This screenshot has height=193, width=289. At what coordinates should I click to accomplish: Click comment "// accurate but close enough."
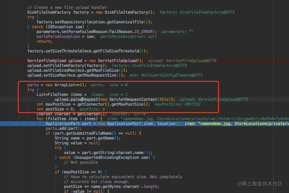coord(97,182)
